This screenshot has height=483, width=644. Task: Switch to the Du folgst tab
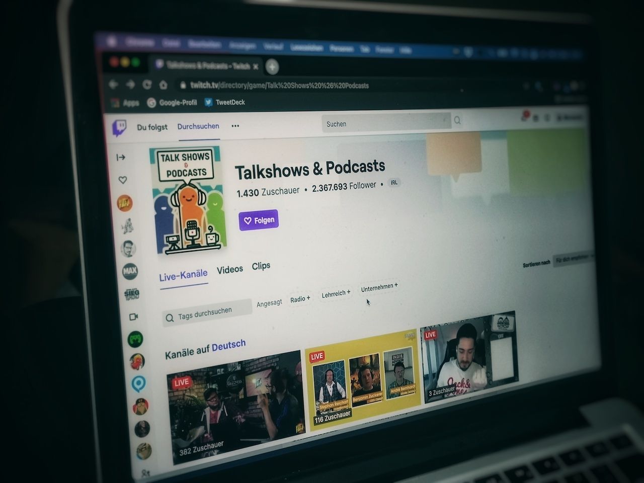coord(152,127)
